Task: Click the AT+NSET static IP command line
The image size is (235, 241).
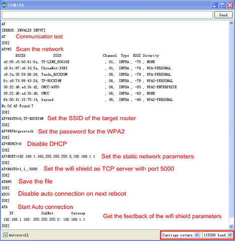Action: tap(48, 156)
